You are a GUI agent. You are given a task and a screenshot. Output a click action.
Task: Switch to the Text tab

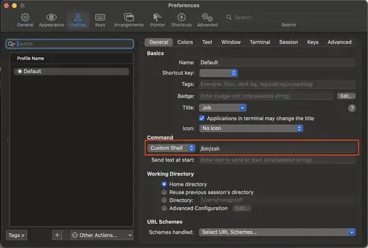point(207,42)
